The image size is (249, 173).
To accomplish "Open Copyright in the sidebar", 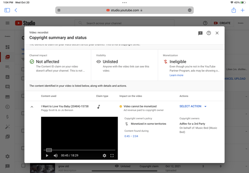I will (x=8, y=107).
